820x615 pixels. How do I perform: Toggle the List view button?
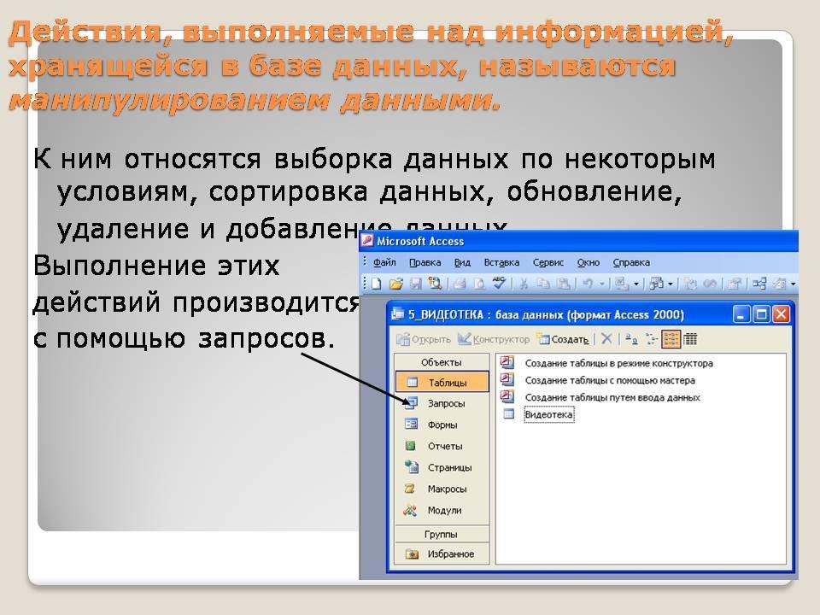[x=671, y=339]
